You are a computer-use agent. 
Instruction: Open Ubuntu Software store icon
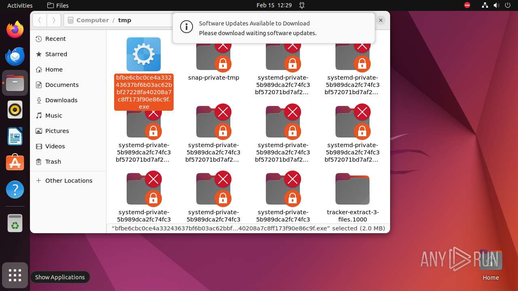15,163
